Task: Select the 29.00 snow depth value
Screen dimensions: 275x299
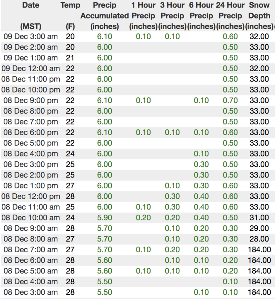Action: coord(259,228)
